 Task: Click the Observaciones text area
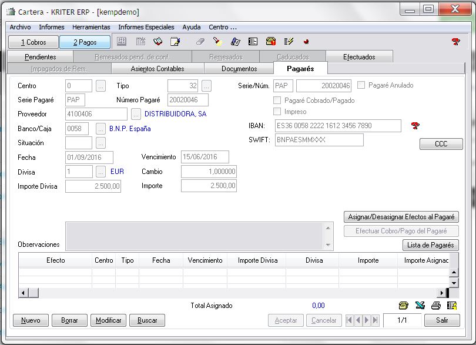pos(195,237)
